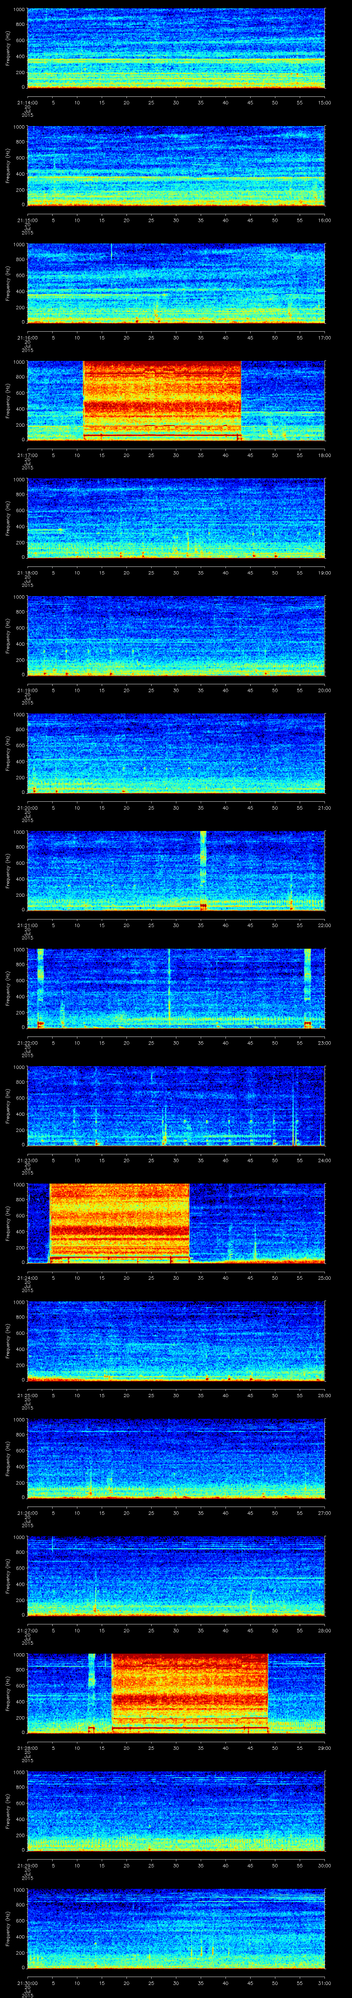Click the thin vertical line at 28 seconds in 21:22 panel
This screenshot has width=352, height=1998.
coord(169,987)
